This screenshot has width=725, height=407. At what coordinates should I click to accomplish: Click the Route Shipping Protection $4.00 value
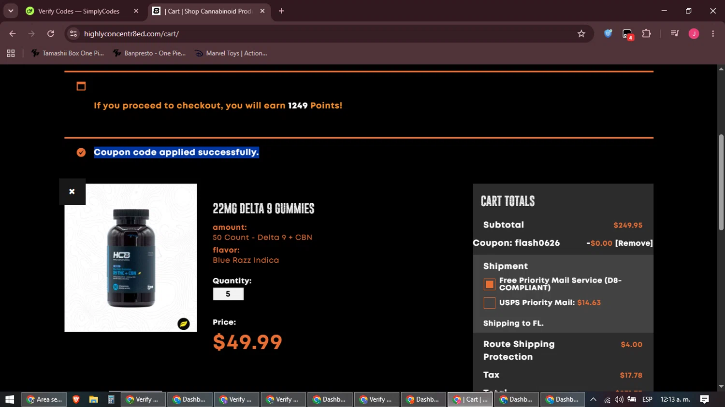click(x=631, y=345)
